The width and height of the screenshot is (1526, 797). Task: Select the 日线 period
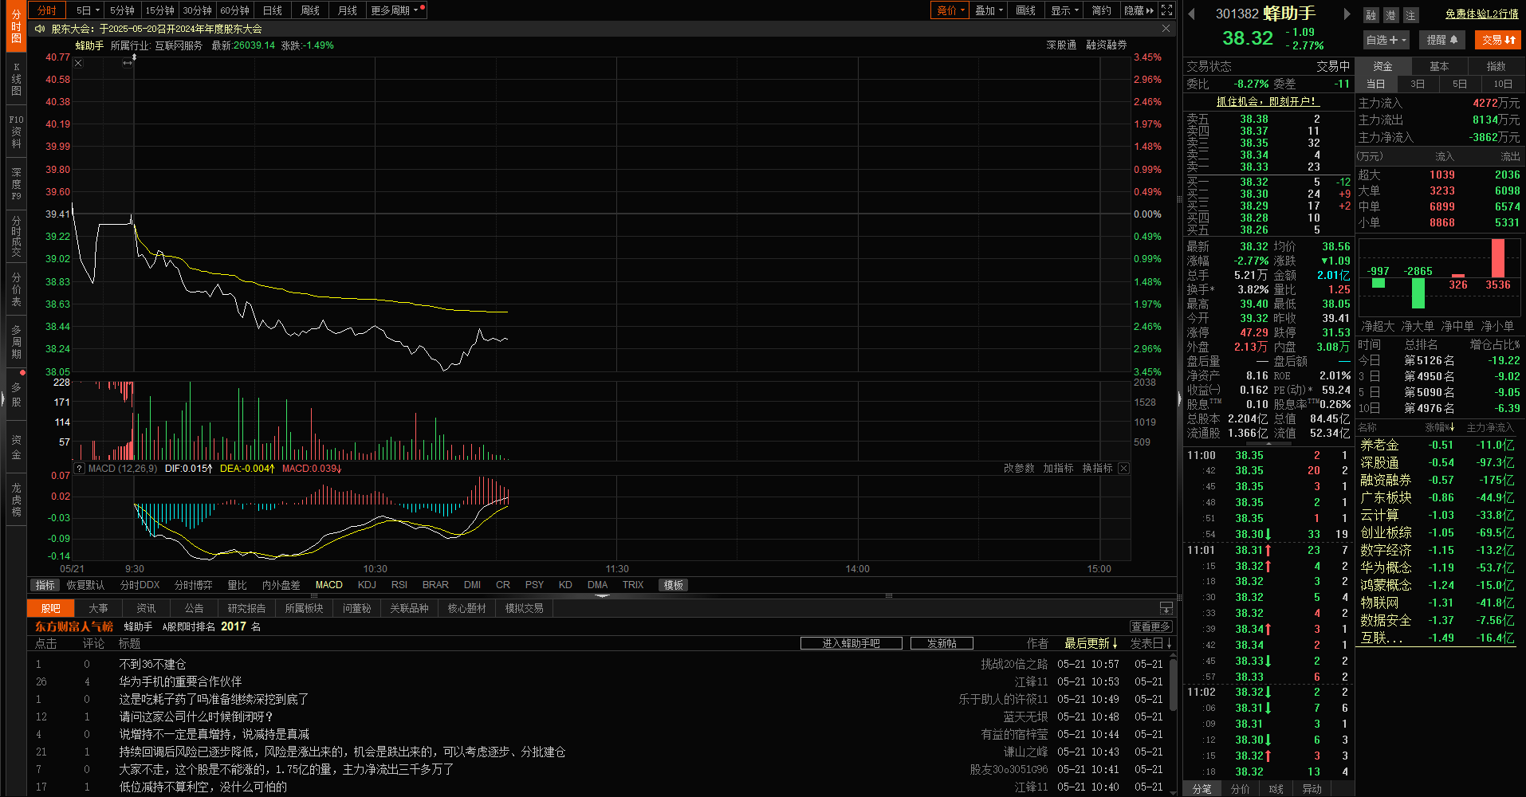tap(273, 10)
